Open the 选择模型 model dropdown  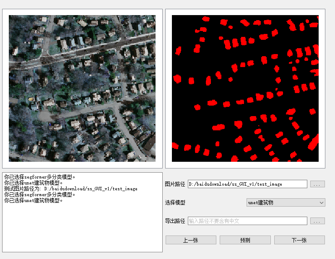tap(286, 202)
